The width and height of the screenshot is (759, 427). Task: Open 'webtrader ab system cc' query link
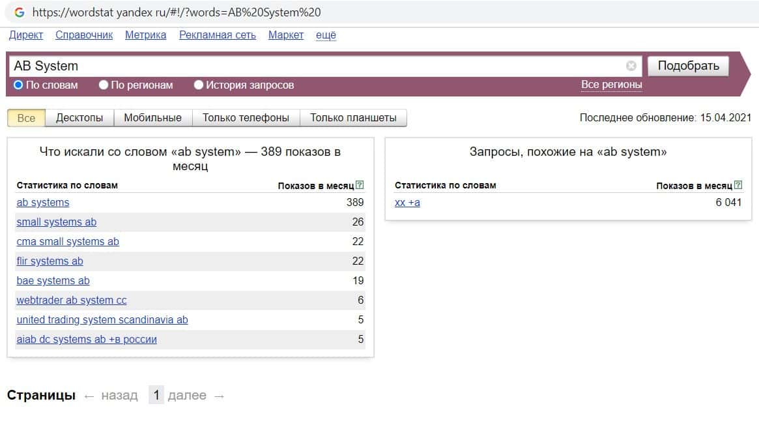pos(72,301)
